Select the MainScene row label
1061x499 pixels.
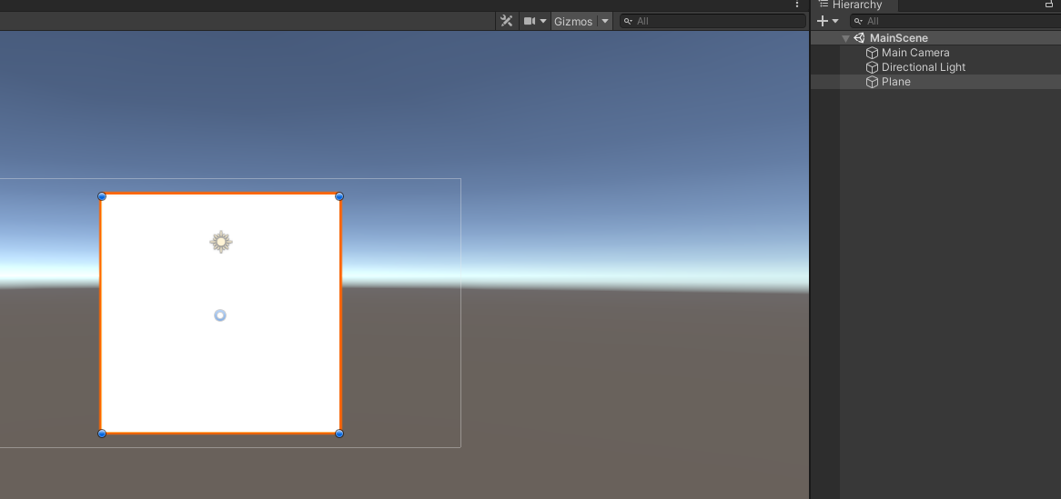tap(899, 38)
